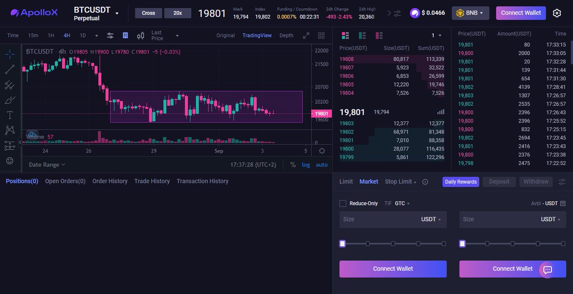Toggle percent scale on chart

[x=293, y=164]
